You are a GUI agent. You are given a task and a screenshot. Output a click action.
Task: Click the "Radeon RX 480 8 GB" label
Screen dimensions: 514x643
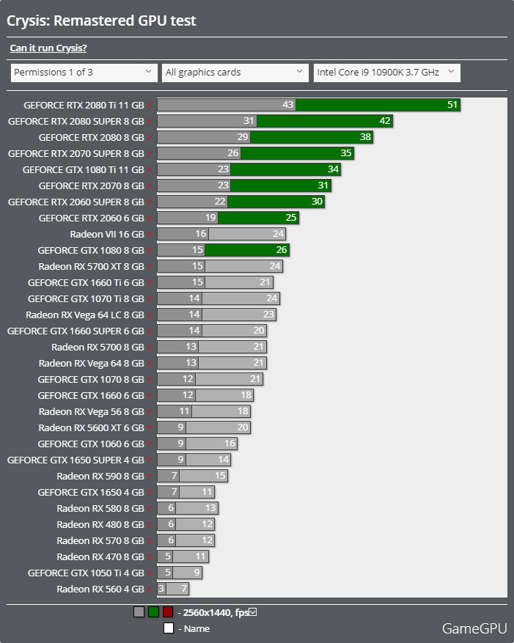[100, 524]
